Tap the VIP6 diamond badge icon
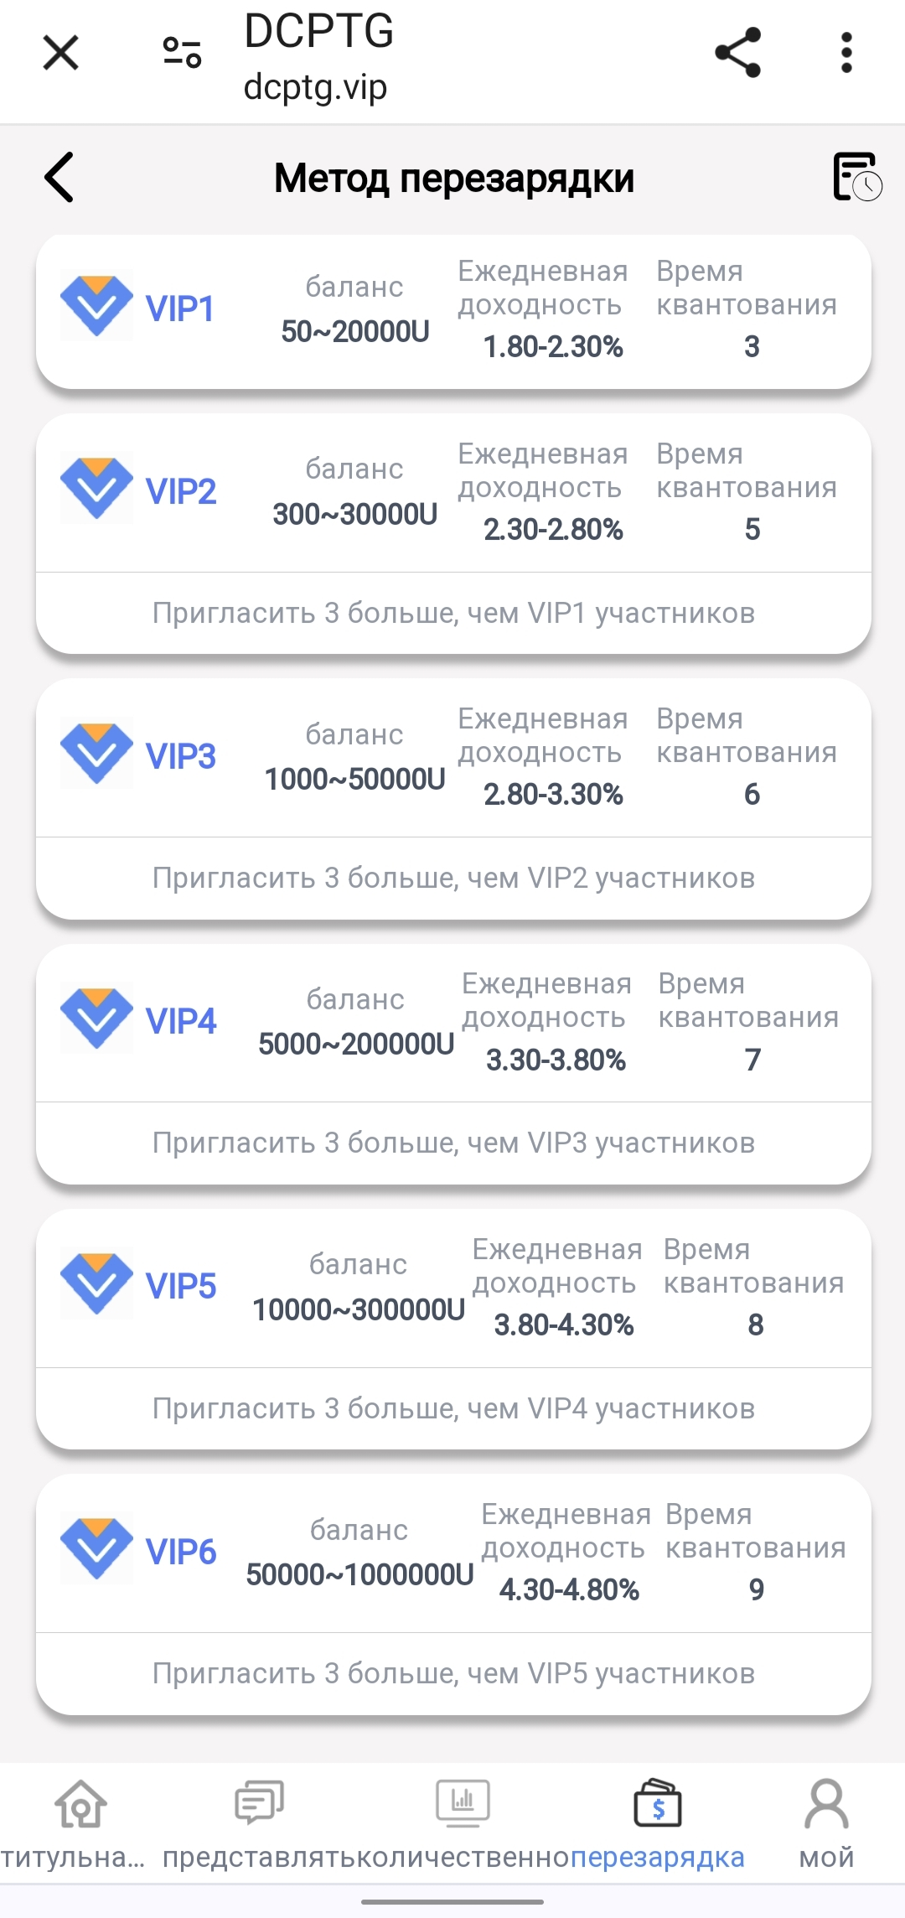The image size is (905, 1918). [x=96, y=1549]
